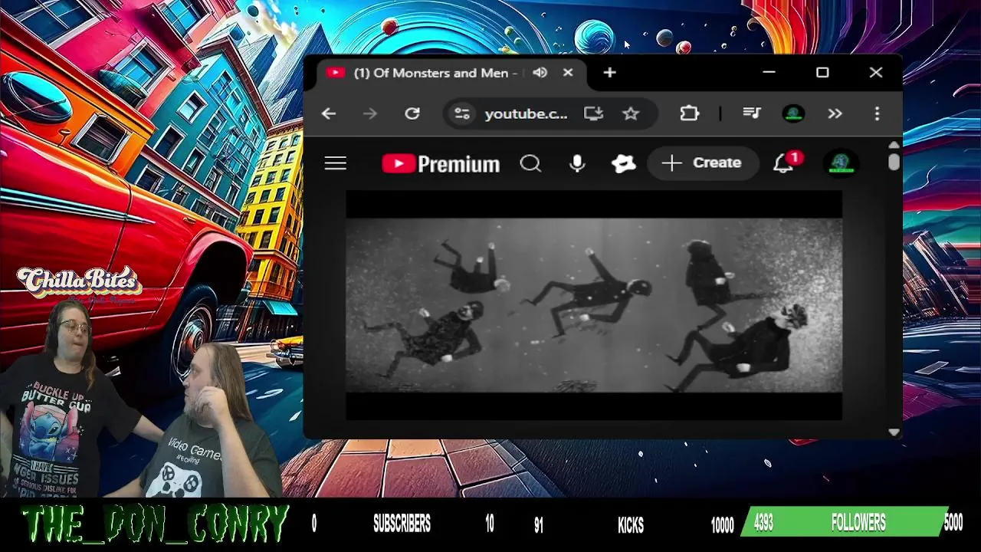Click the Create button
981x552 pixels.
pyautogui.click(x=703, y=163)
